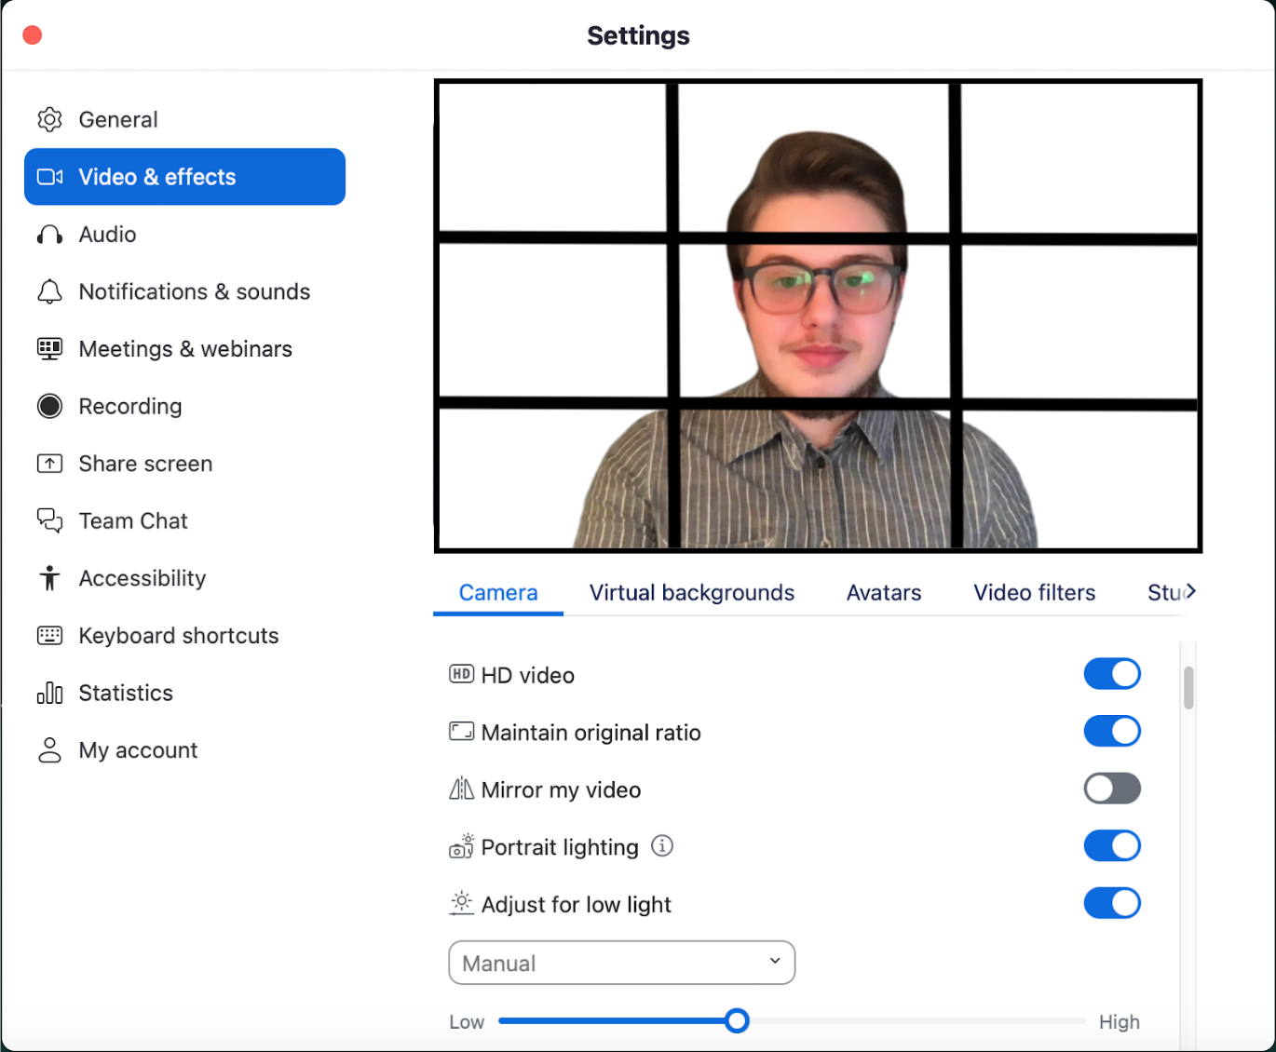
Task: Adjust the low light brightness slider
Action: coord(737,1021)
